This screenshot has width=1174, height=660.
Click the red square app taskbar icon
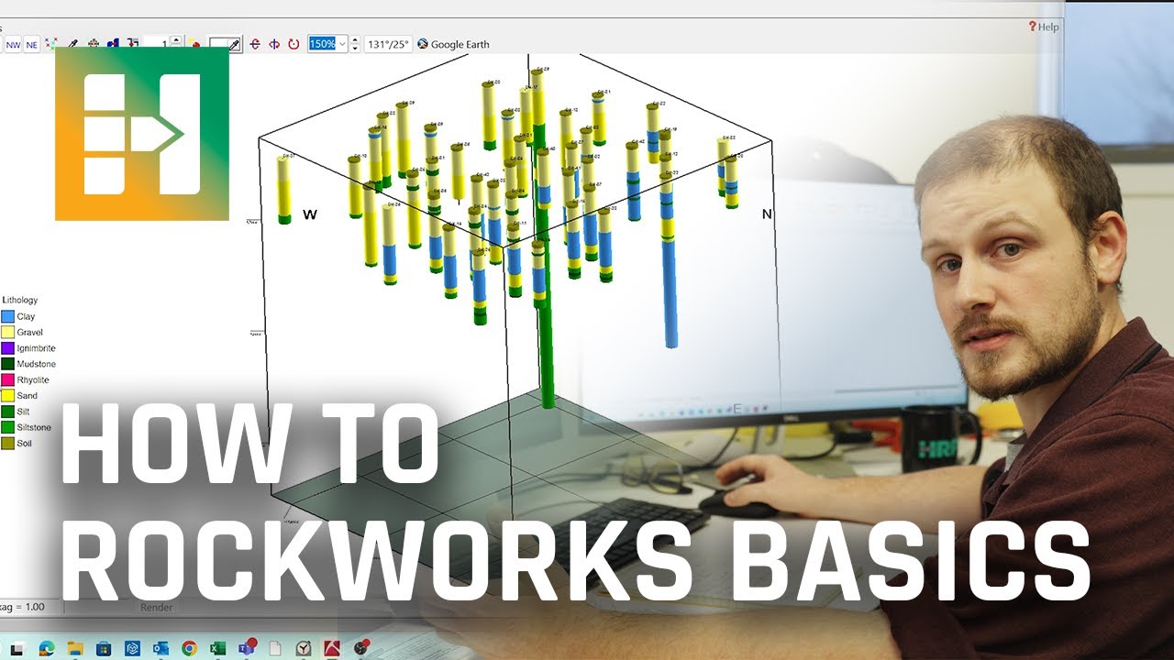coord(332,648)
